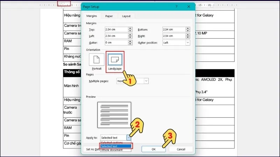
Task: Decrease the Bottom margin with down arrow
Action: coord(188,31)
